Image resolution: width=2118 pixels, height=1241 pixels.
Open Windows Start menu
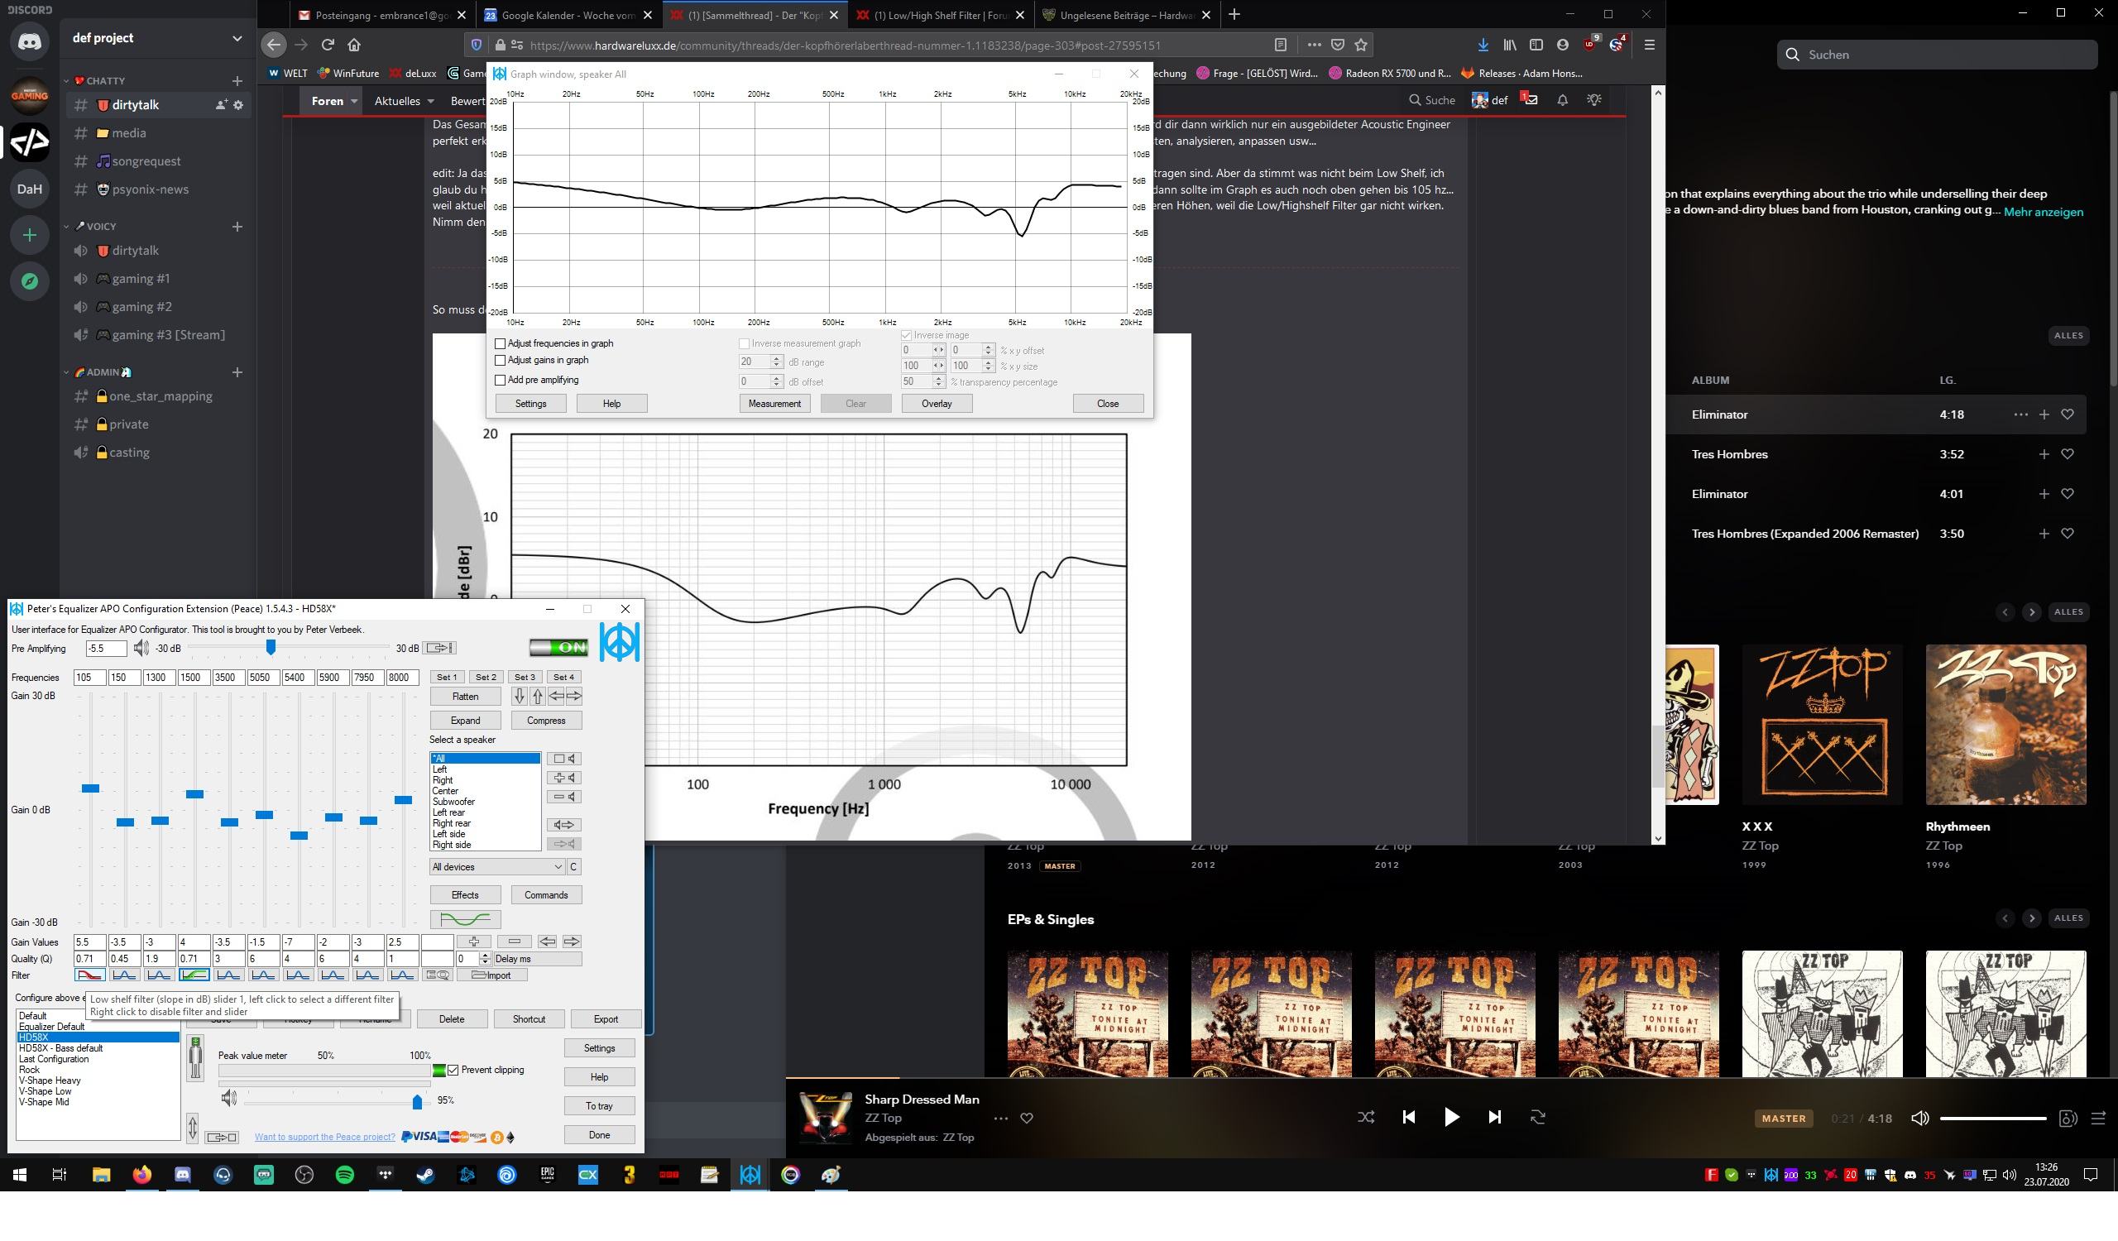point(19,1175)
